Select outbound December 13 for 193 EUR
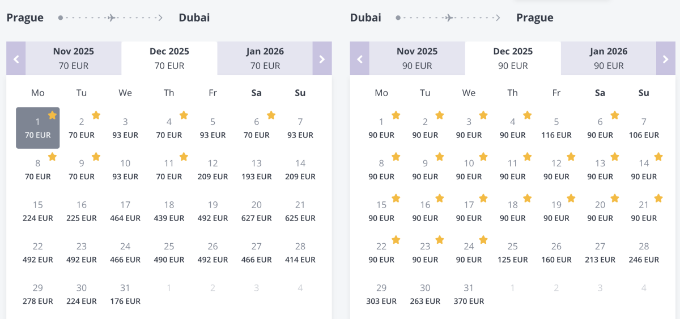 (x=257, y=170)
